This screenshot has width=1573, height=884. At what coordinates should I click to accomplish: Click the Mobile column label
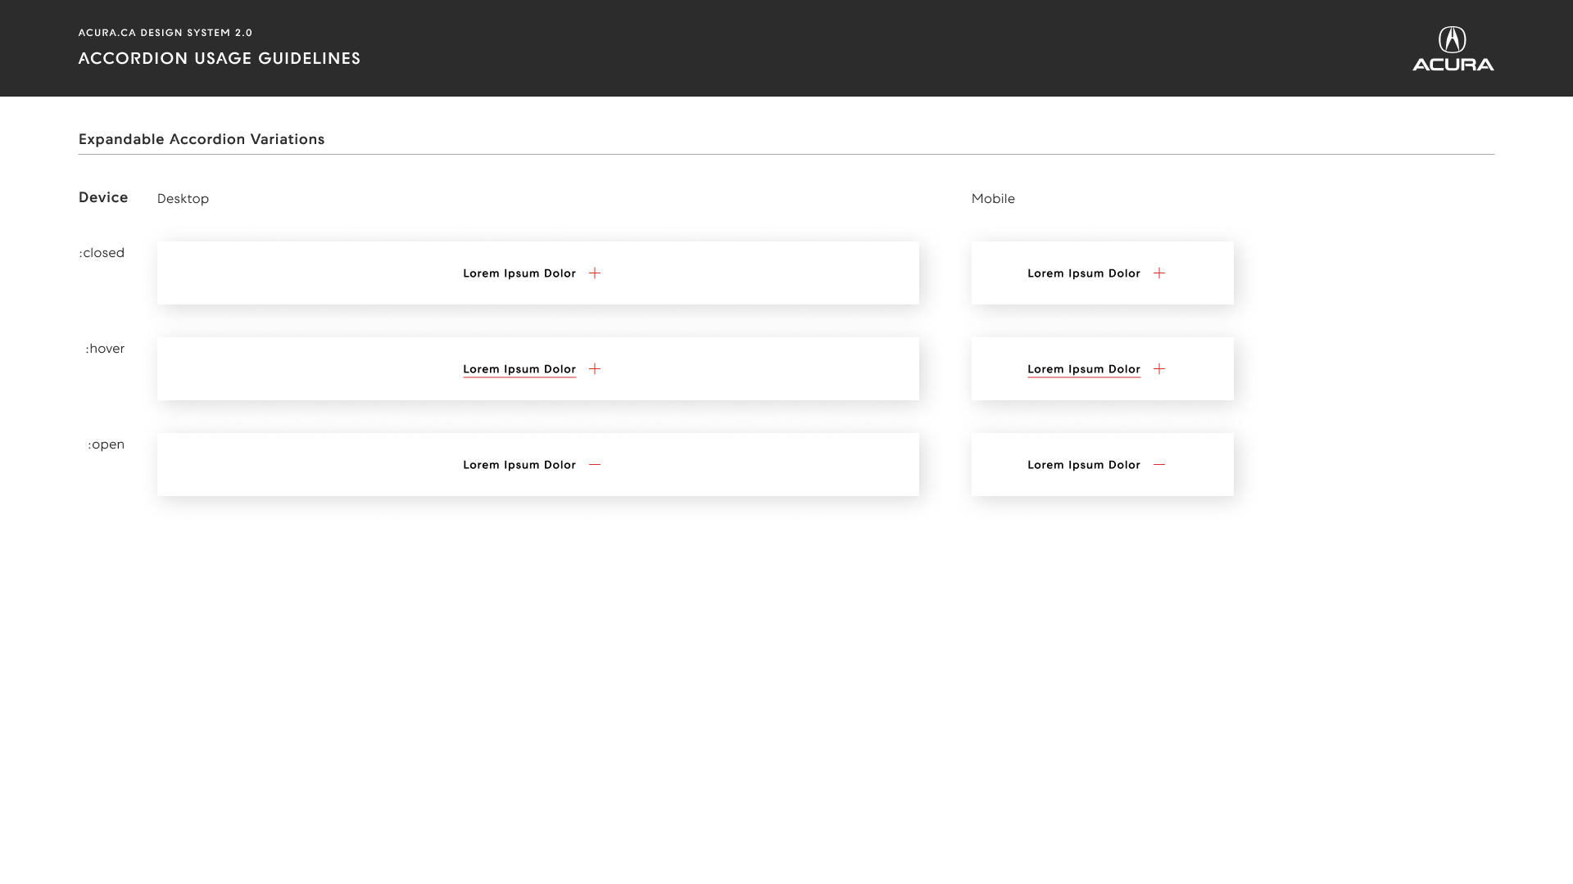[993, 199]
